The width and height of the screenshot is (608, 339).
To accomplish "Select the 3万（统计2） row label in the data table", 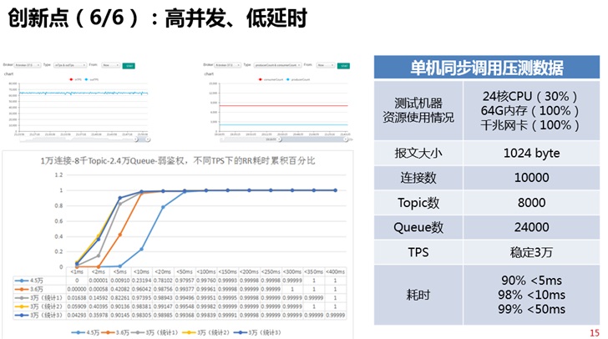I will pyautogui.click(x=46, y=306).
